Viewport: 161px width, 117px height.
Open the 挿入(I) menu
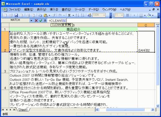coord(54,10)
